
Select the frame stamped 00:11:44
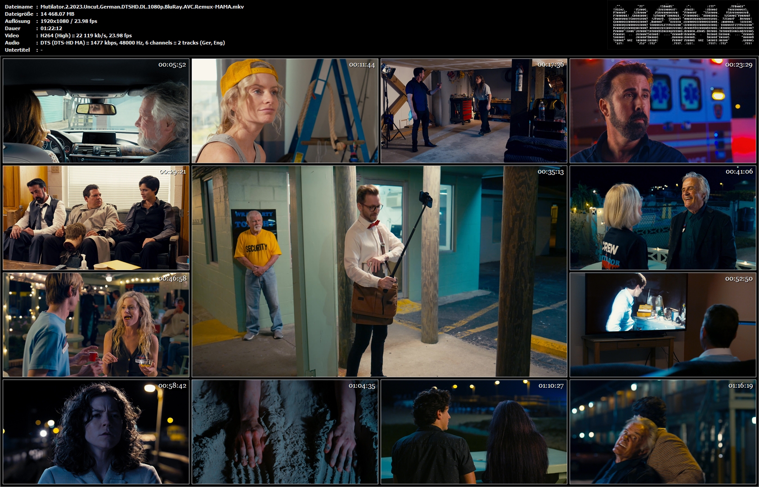pos(285,111)
